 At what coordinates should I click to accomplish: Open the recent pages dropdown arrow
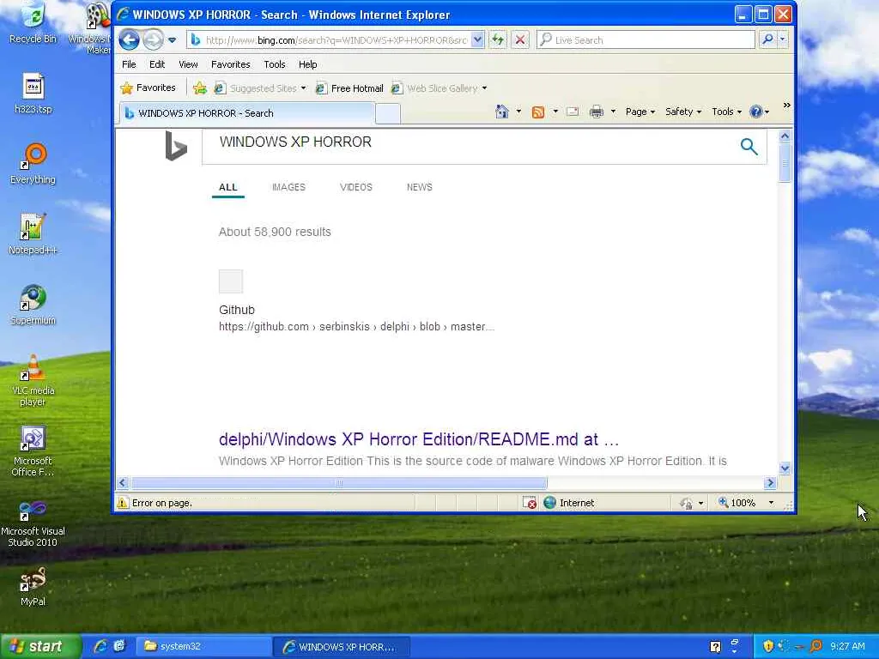pyautogui.click(x=172, y=40)
